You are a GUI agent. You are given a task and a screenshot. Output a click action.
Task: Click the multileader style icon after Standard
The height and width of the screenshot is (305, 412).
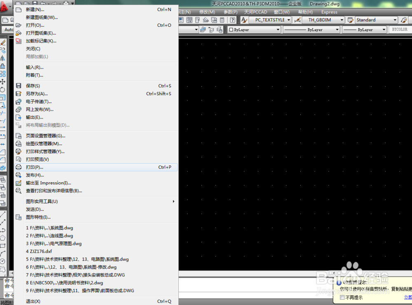click(x=404, y=20)
